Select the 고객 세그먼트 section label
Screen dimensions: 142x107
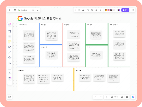click(114, 25)
